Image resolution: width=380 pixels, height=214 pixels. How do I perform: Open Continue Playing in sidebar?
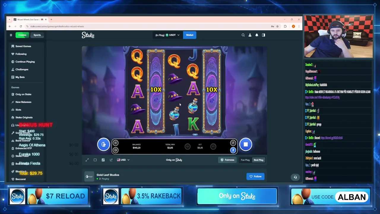click(25, 62)
